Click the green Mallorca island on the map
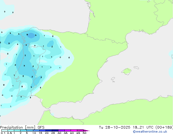 (x=126, y=71)
